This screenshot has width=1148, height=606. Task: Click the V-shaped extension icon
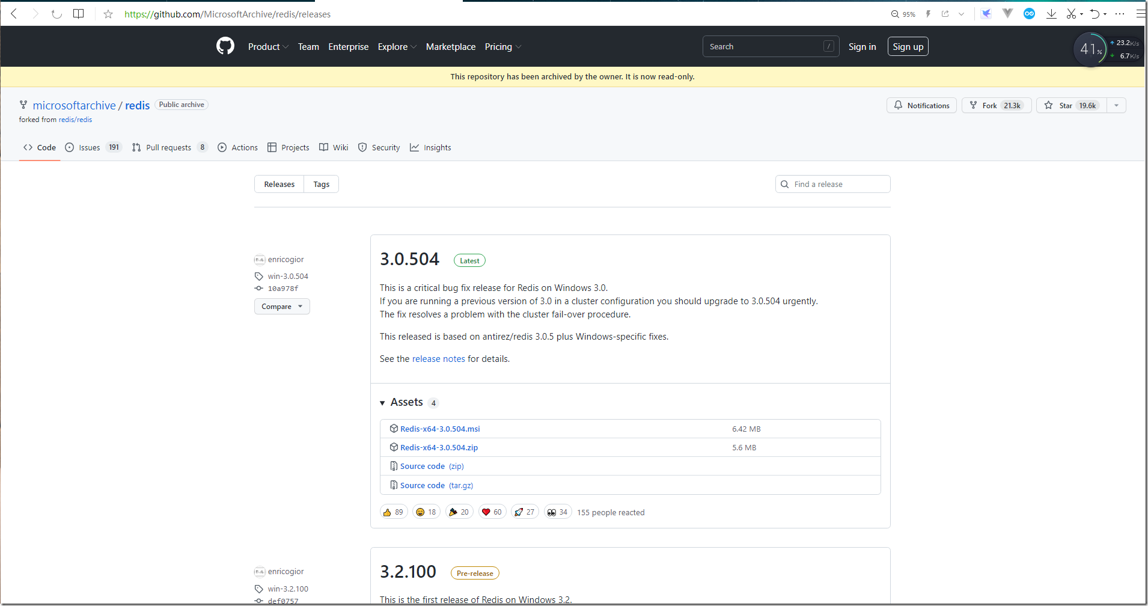point(1008,14)
